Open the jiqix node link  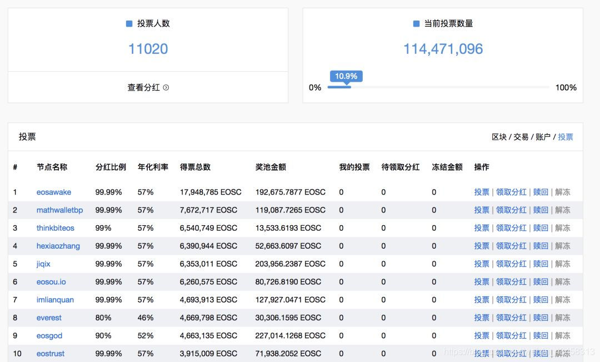(x=43, y=264)
